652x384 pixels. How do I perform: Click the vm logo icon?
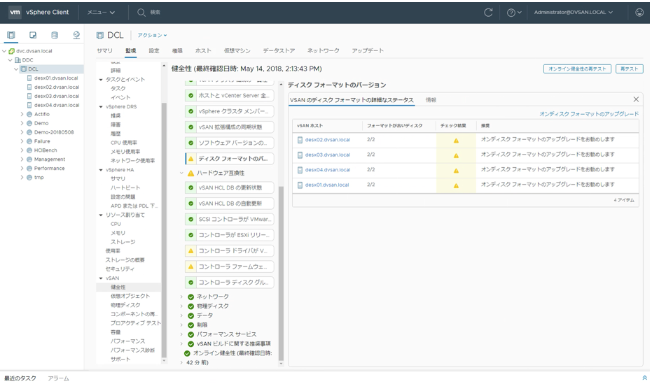(x=15, y=12)
